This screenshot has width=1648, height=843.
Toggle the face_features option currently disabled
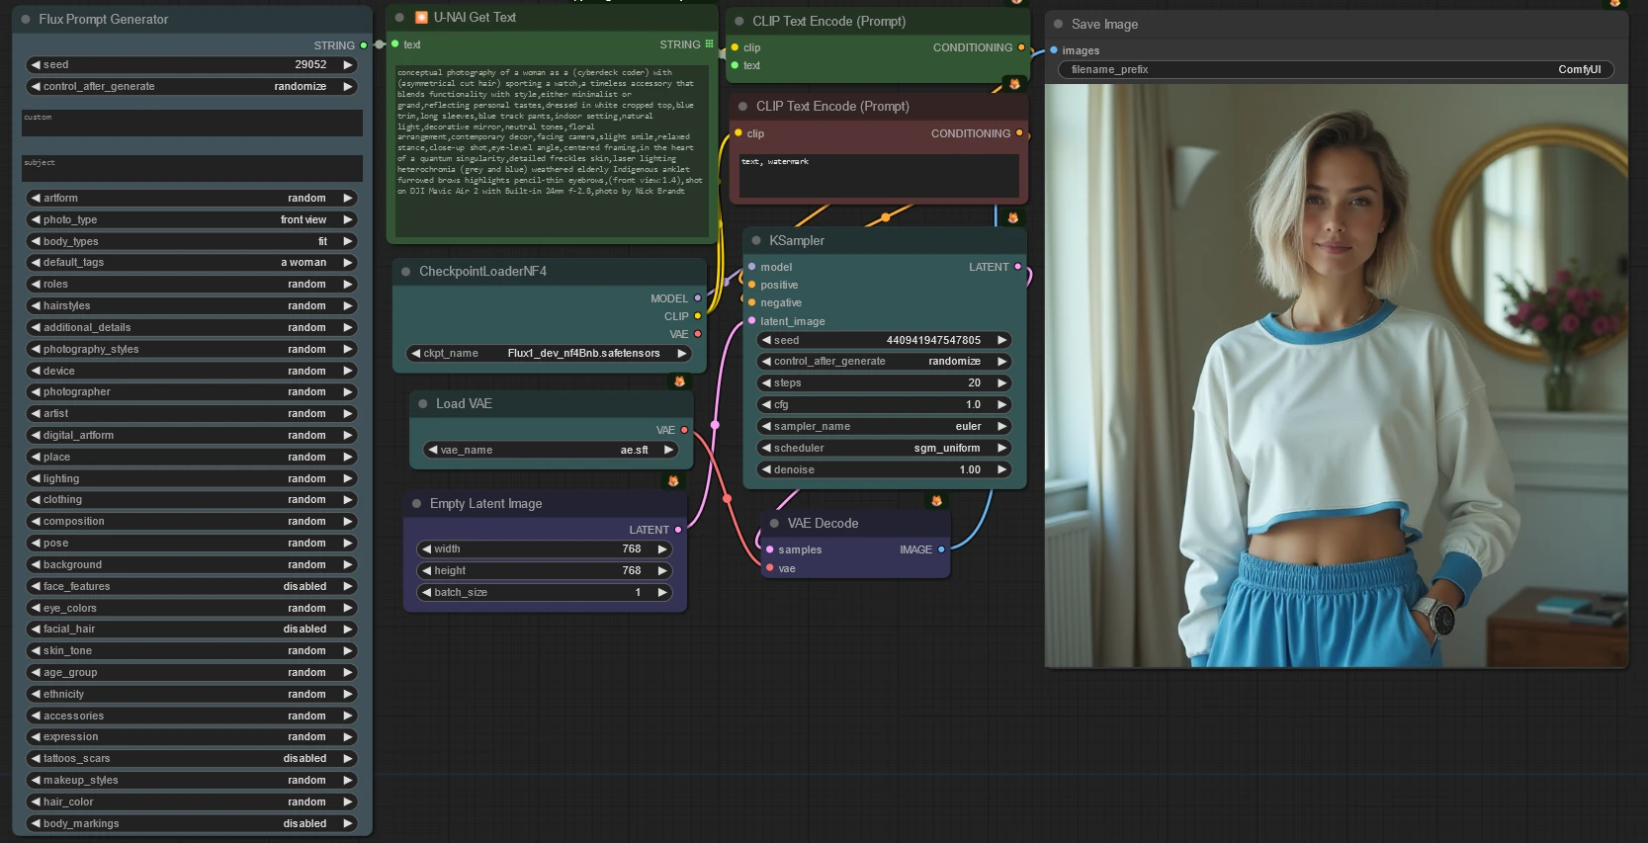tap(192, 586)
